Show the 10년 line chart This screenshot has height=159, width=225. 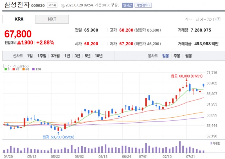[x=99, y=56]
